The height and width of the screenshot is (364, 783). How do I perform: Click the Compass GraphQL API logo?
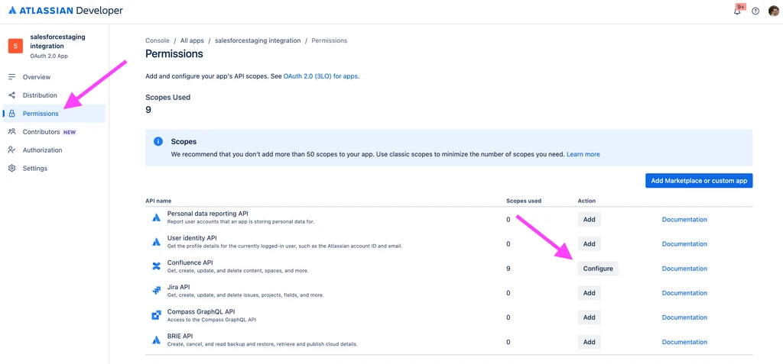tap(156, 315)
